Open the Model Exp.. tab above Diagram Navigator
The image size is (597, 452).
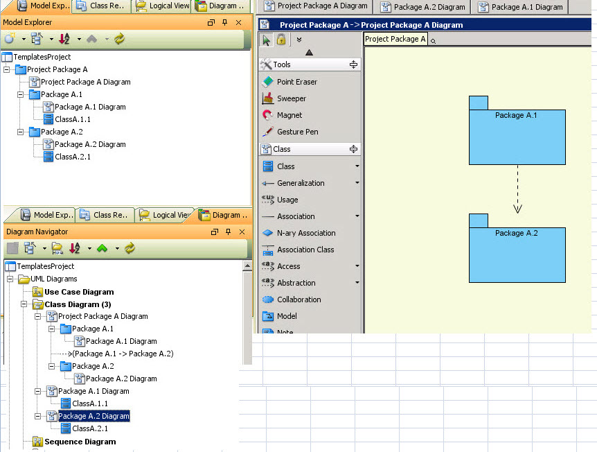tap(46, 215)
